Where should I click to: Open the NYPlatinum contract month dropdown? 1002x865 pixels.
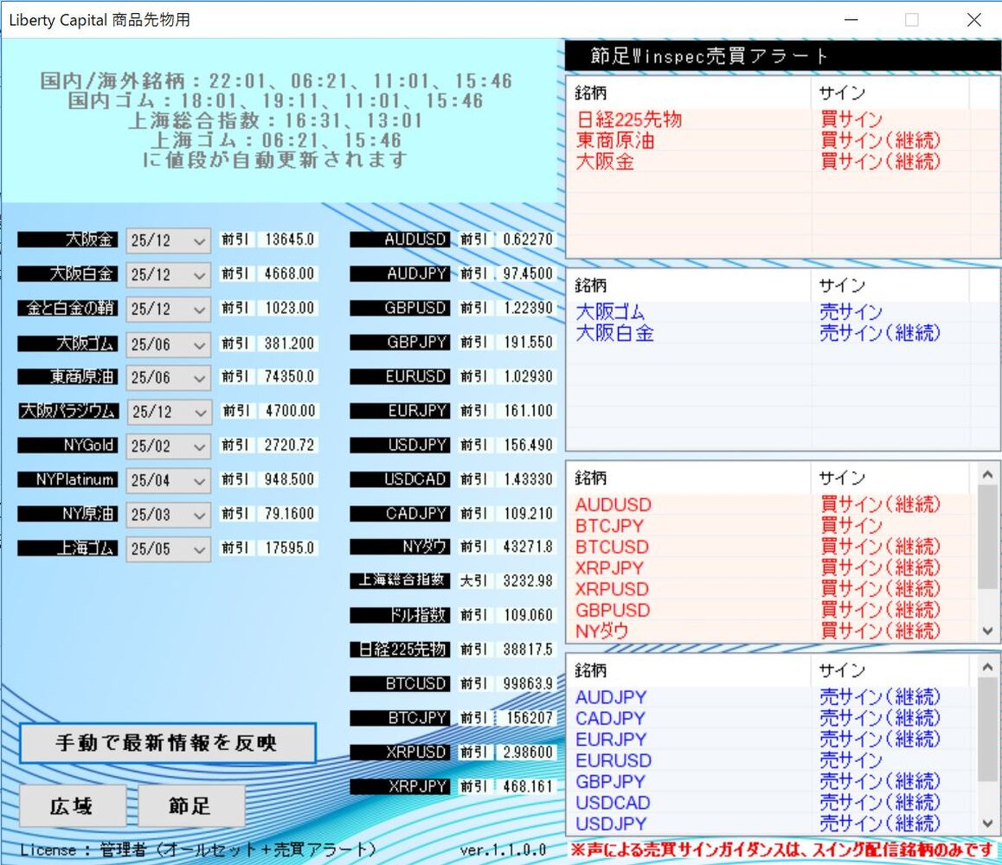168,480
